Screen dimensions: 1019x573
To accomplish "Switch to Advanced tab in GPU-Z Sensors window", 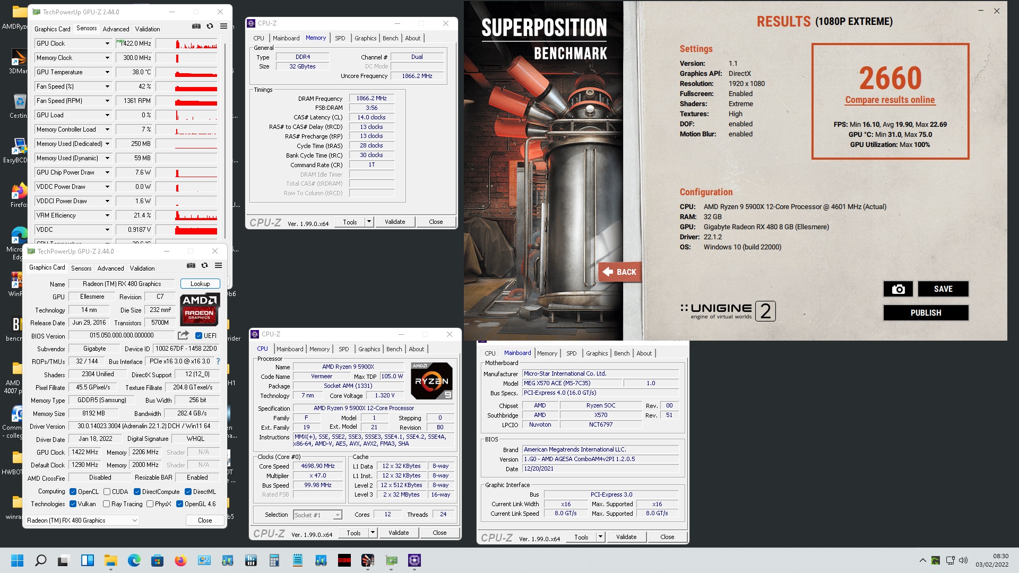I will [116, 29].
